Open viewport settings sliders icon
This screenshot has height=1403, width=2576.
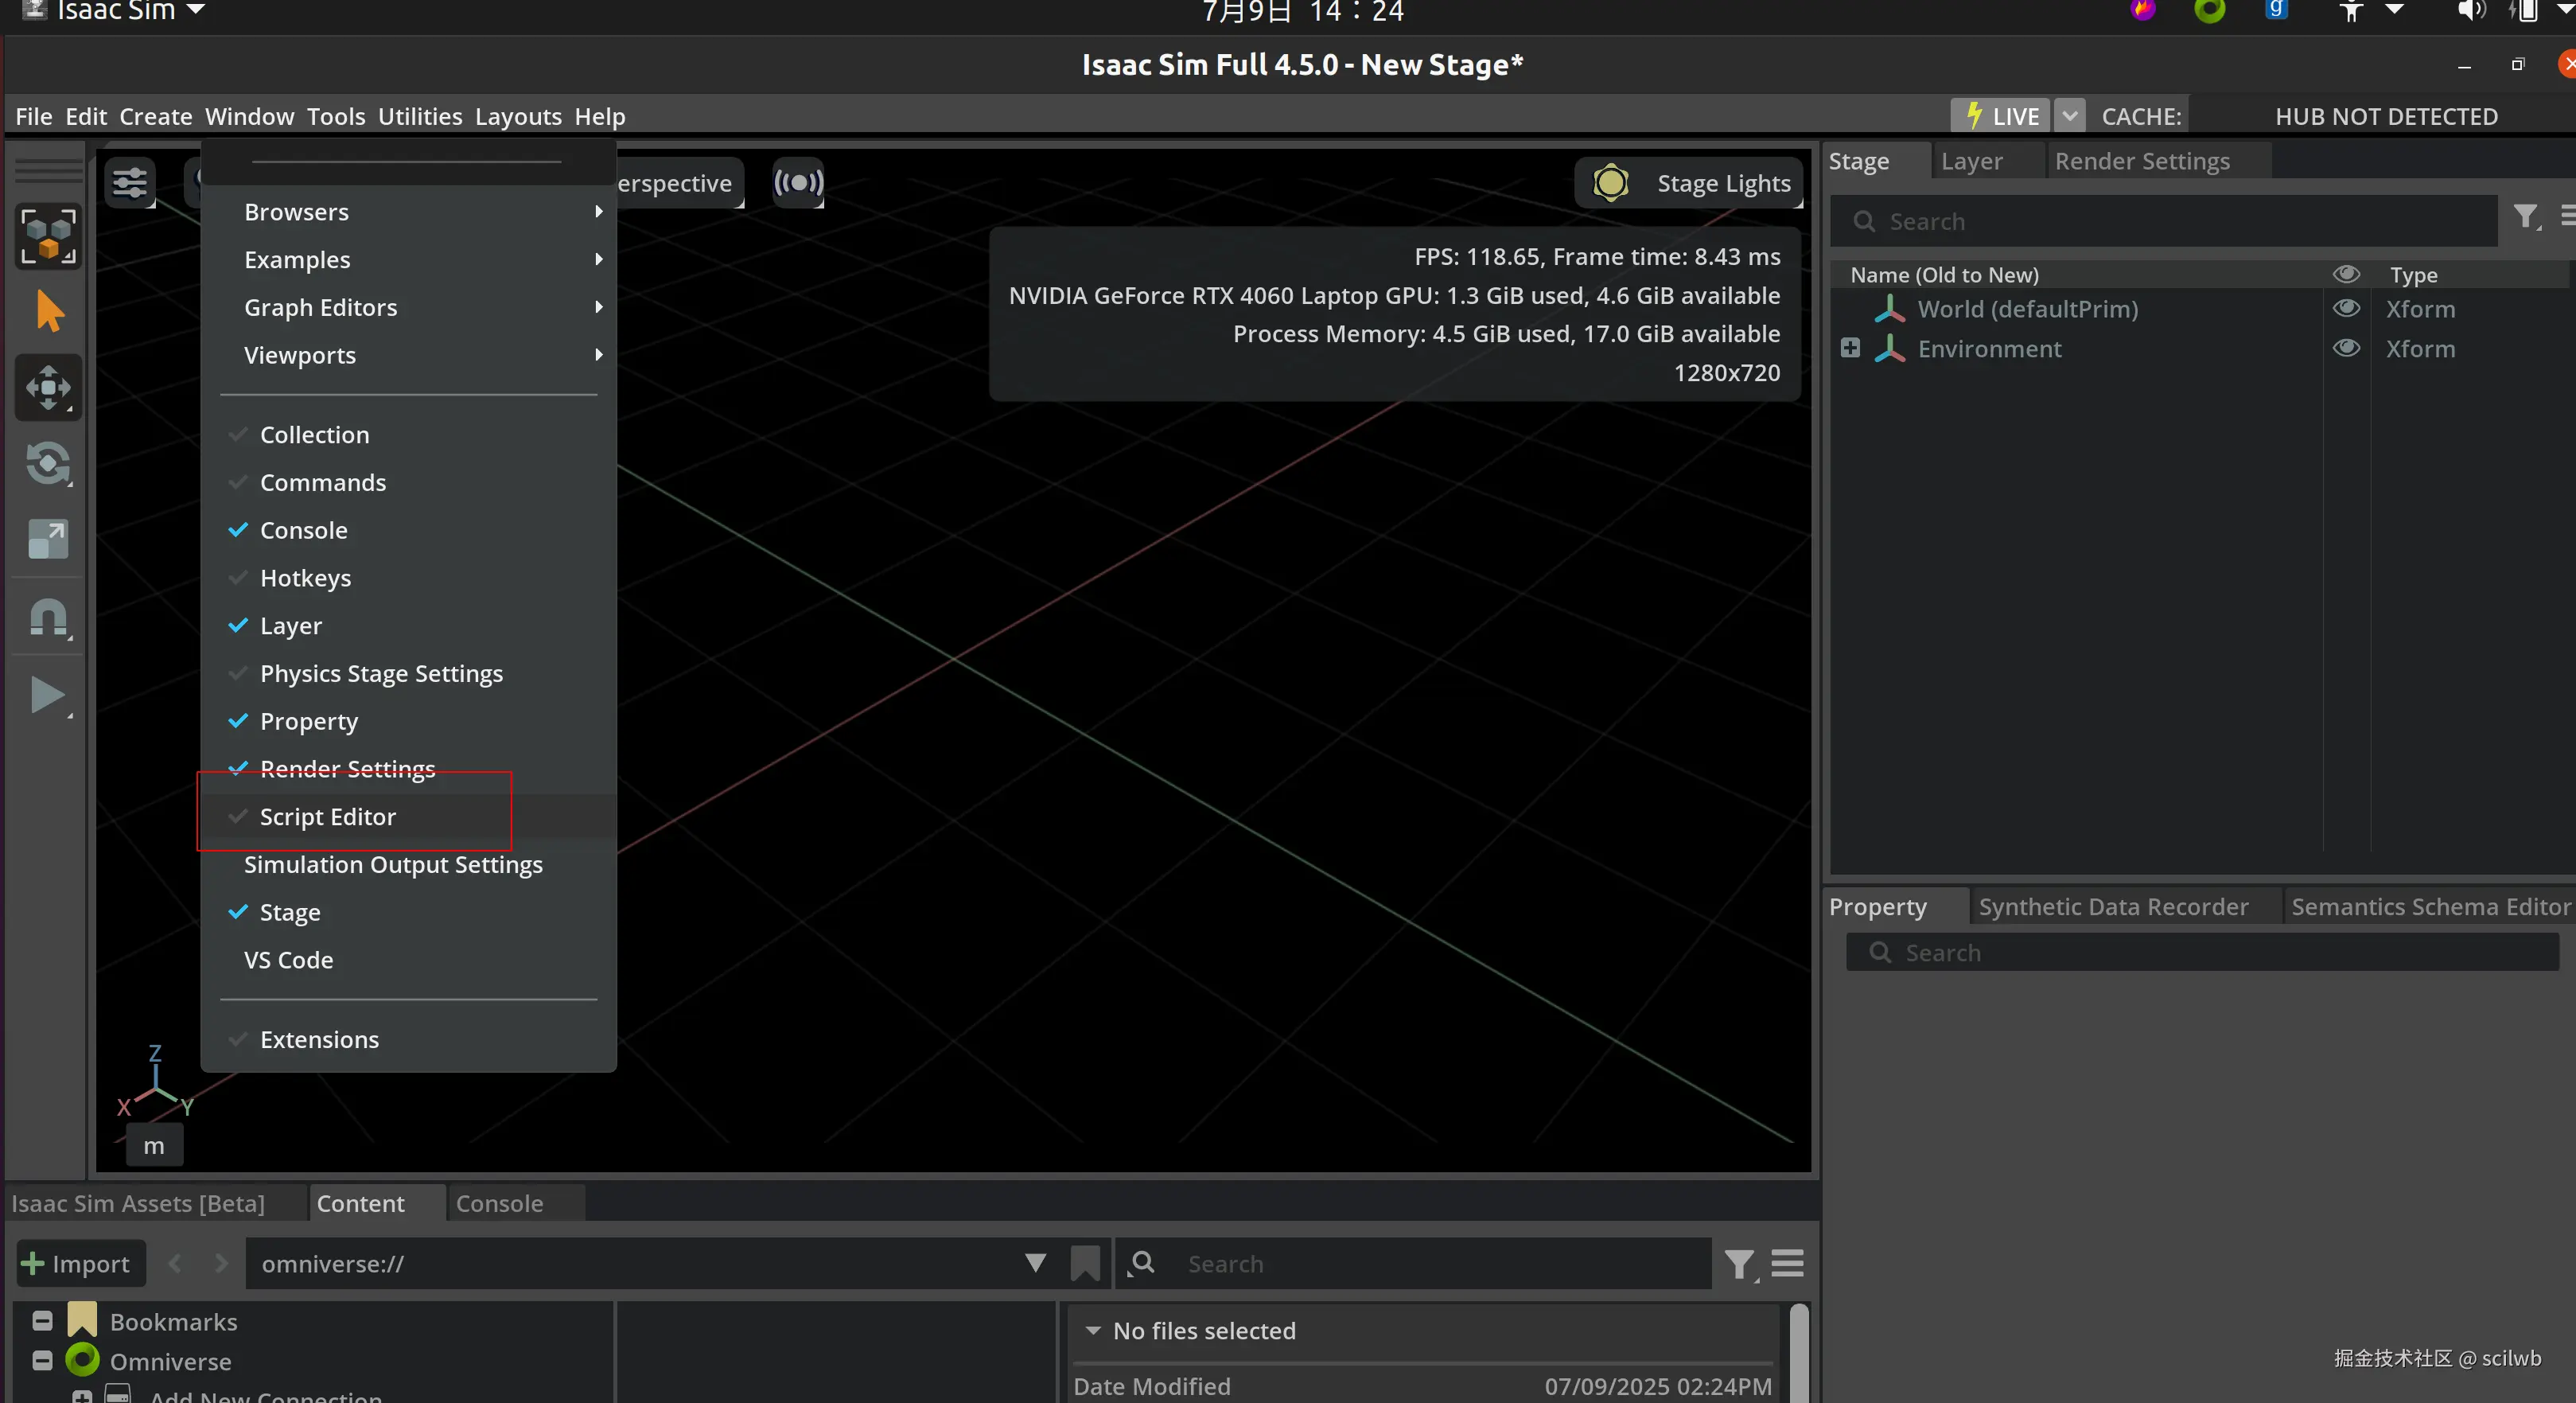(x=130, y=182)
